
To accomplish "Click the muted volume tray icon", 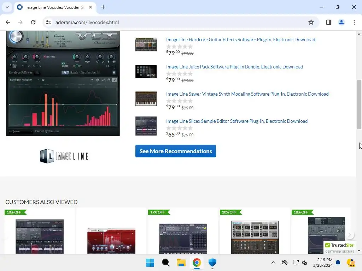I will click(305, 263).
